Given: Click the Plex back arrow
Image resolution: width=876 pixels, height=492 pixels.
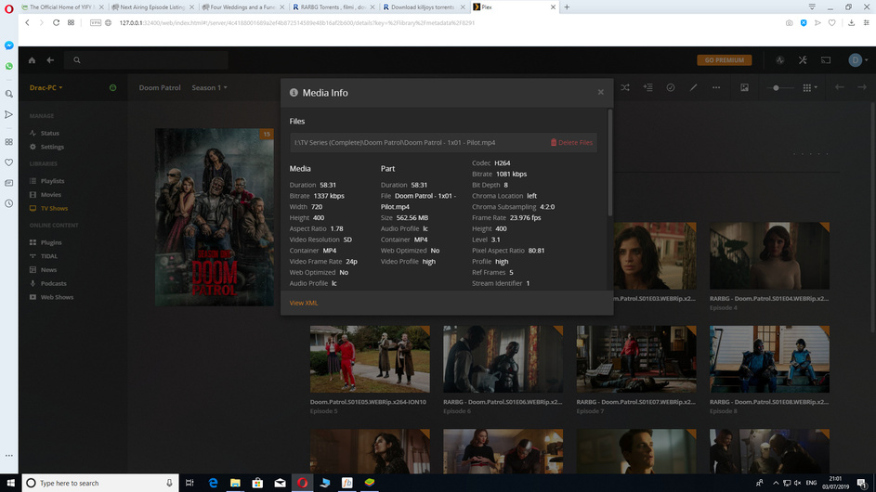Looking at the screenshot, I should 50,60.
